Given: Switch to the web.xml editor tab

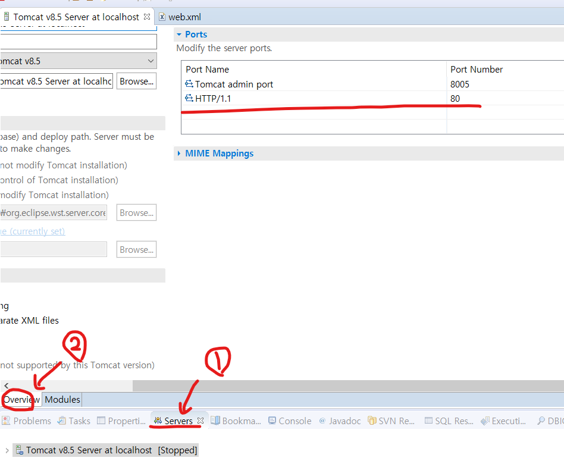Looking at the screenshot, I should tap(180, 17).
